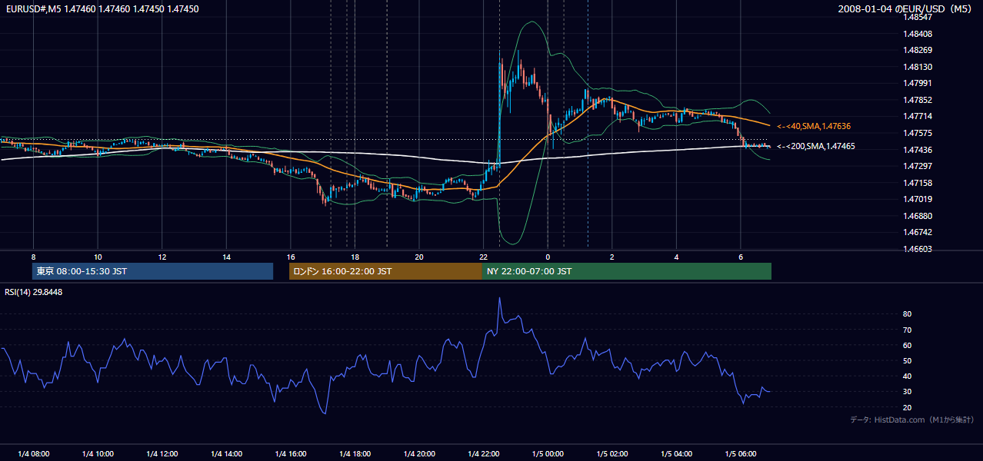
Task: Select the 1/4 08:00 bottom time label
Action: (x=33, y=453)
